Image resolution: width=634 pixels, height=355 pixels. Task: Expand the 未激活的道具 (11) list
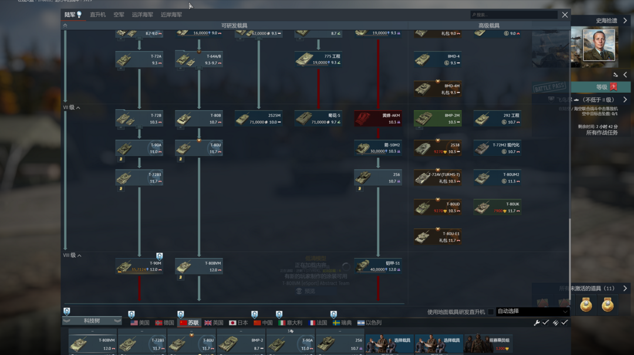pos(625,288)
